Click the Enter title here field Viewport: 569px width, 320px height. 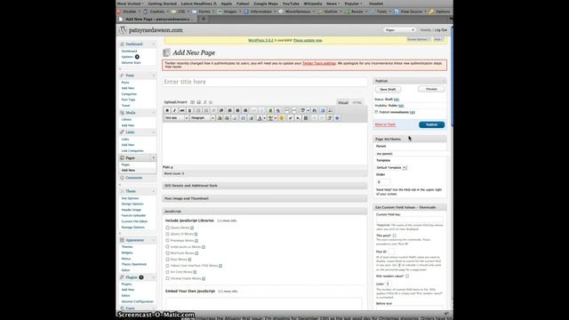(x=265, y=82)
